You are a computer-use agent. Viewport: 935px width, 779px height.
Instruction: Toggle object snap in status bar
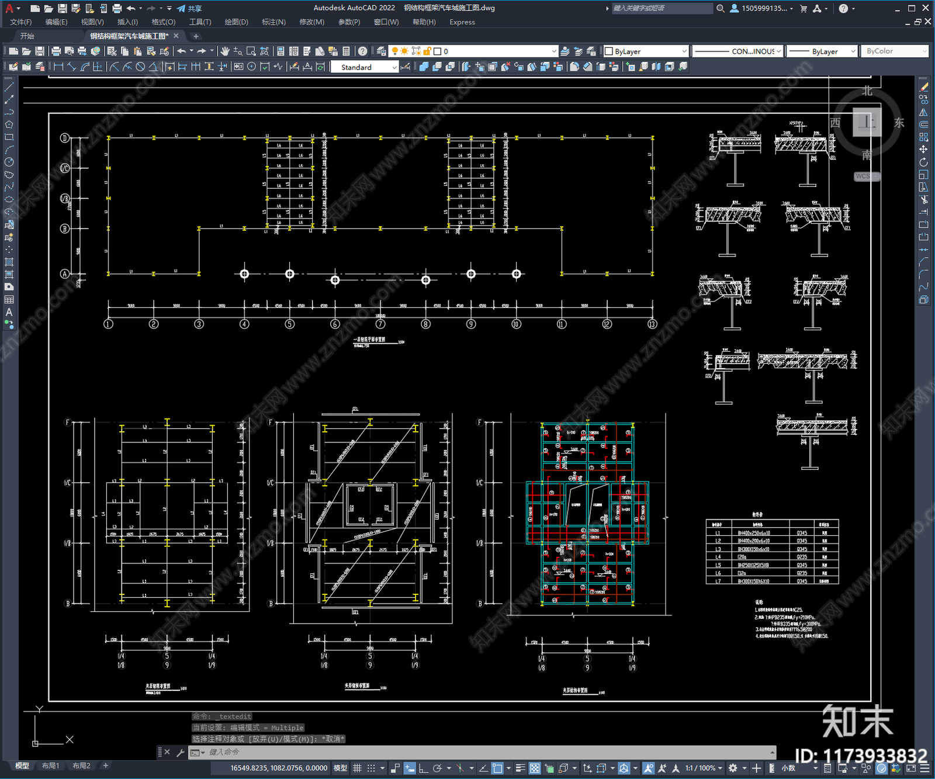[497, 768]
